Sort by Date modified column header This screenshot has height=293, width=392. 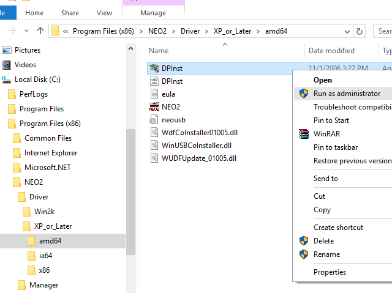(x=331, y=51)
